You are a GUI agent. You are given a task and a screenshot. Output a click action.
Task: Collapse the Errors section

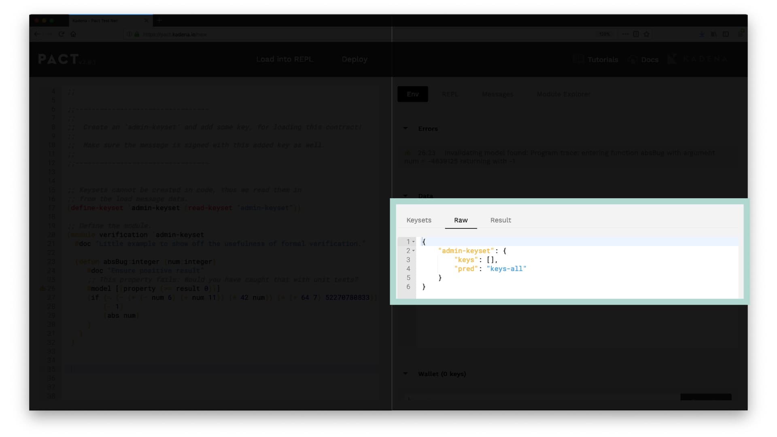pyautogui.click(x=405, y=128)
